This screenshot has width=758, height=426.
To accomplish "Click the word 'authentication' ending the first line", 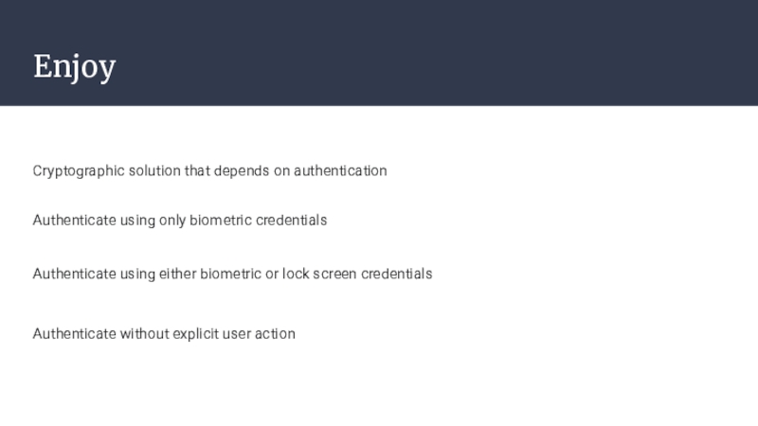I will [340, 171].
